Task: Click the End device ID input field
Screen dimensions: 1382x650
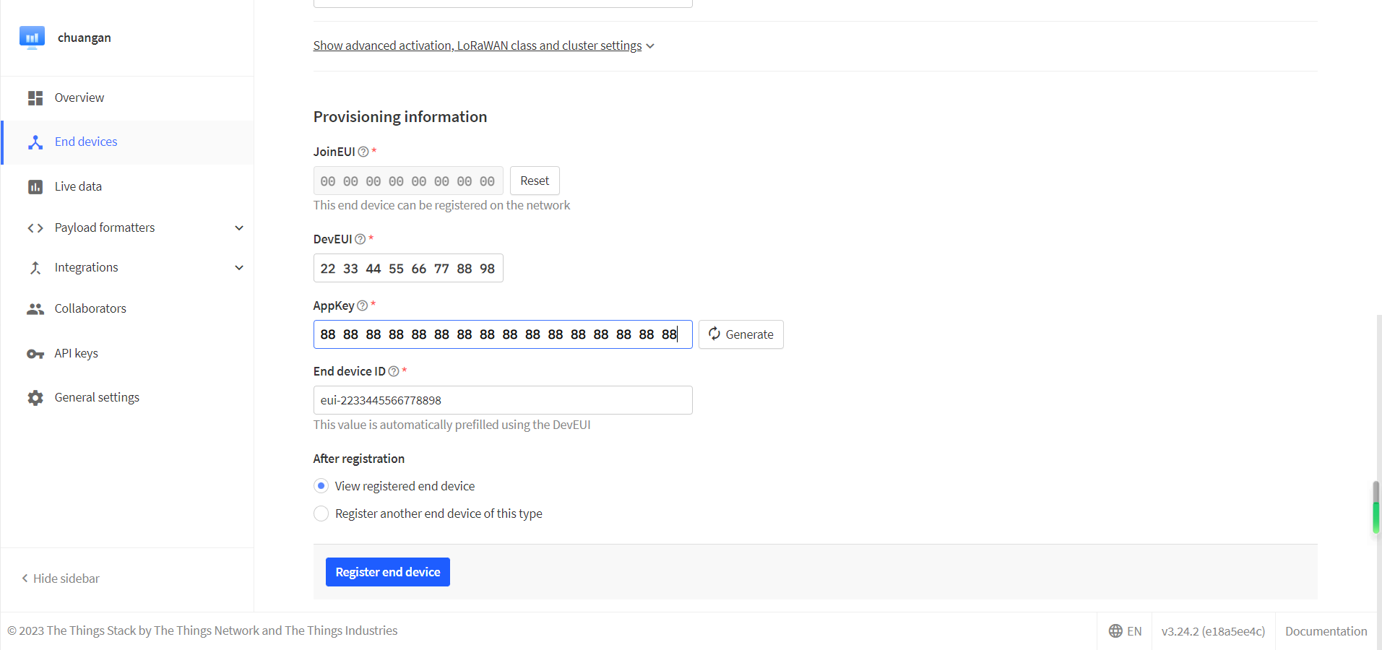Action: pyautogui.click(x=503, y=400)
